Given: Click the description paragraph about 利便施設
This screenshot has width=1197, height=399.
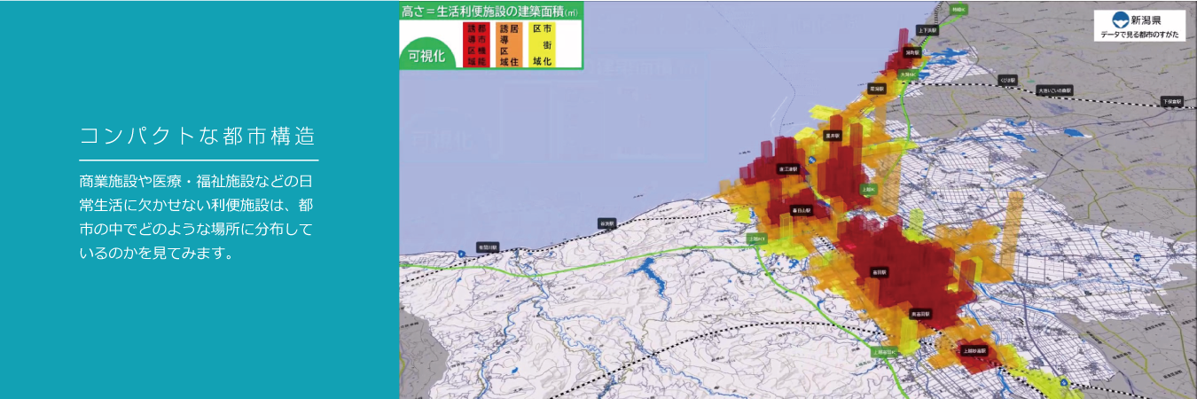Looking at the screenshot, I should pos(196,217).
